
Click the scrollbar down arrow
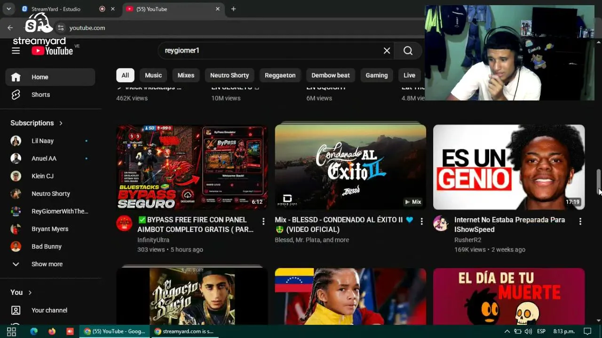tap(599, 321)
